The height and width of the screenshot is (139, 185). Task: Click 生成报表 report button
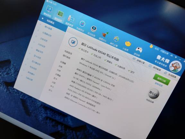(170, 75)
